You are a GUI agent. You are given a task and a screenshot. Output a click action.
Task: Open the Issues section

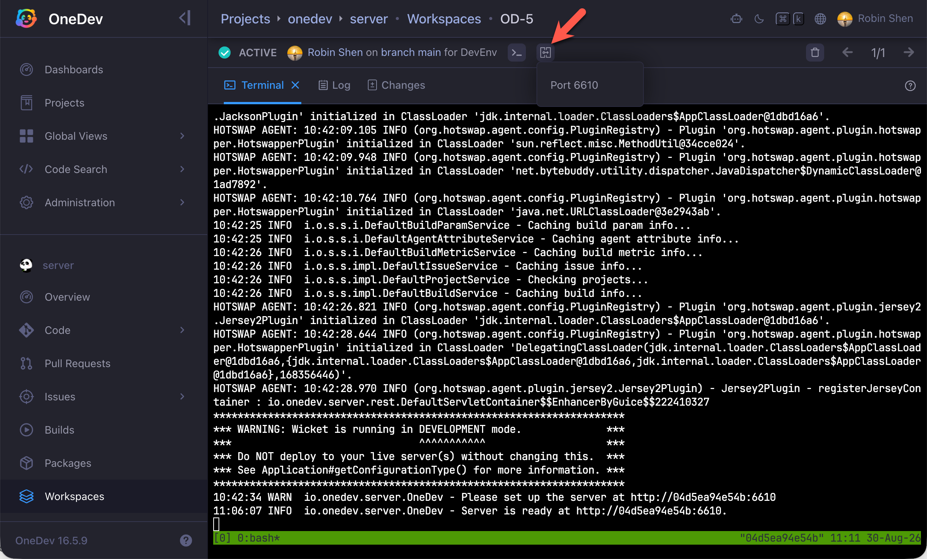click(x=104, y=397)
